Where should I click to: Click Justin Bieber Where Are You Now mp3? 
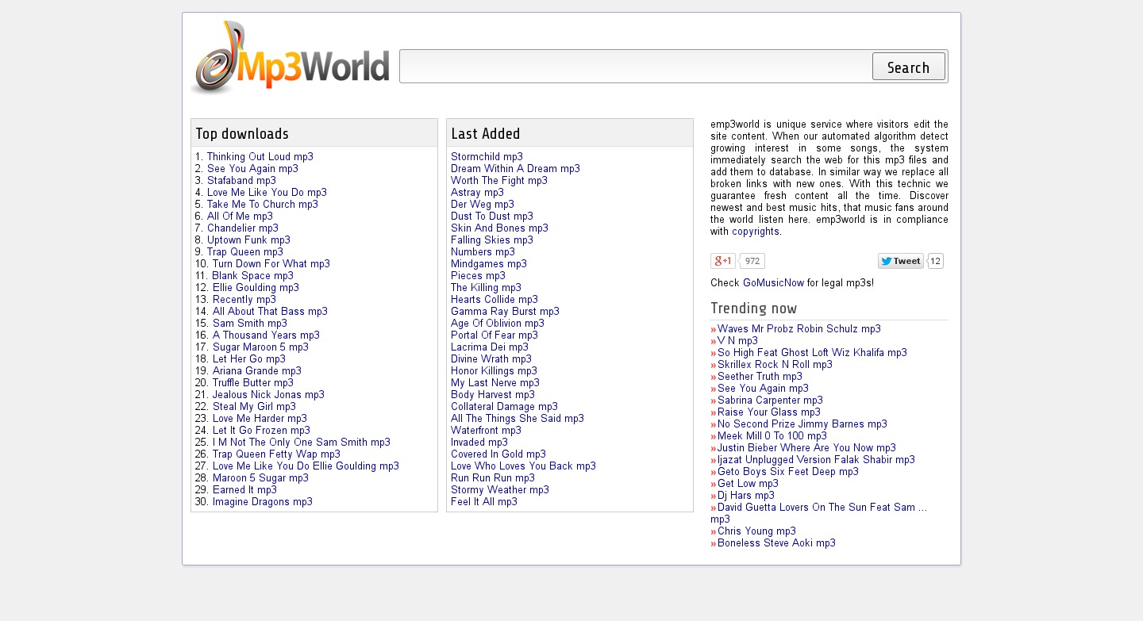[x=806, y=448]
